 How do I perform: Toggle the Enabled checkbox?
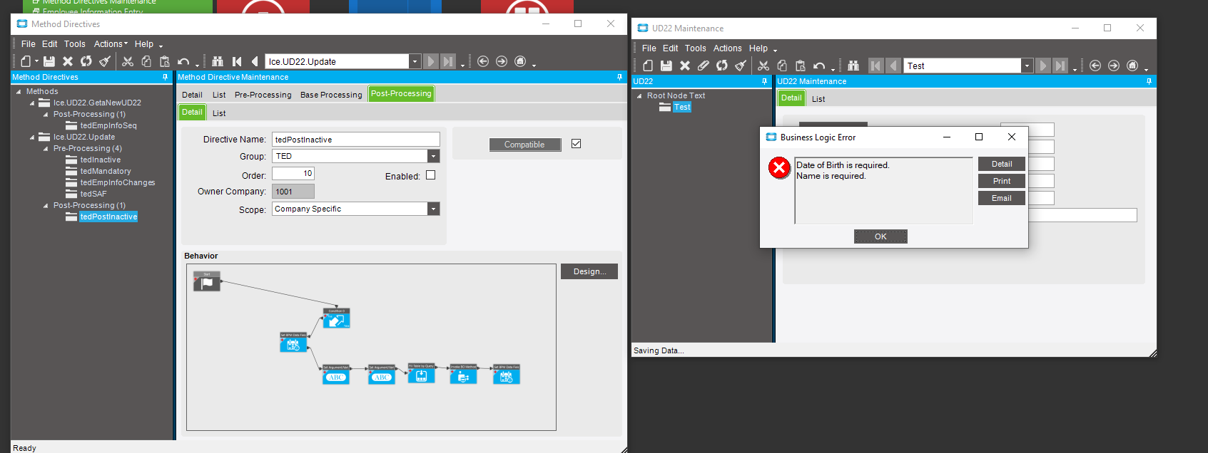point(431,175)
